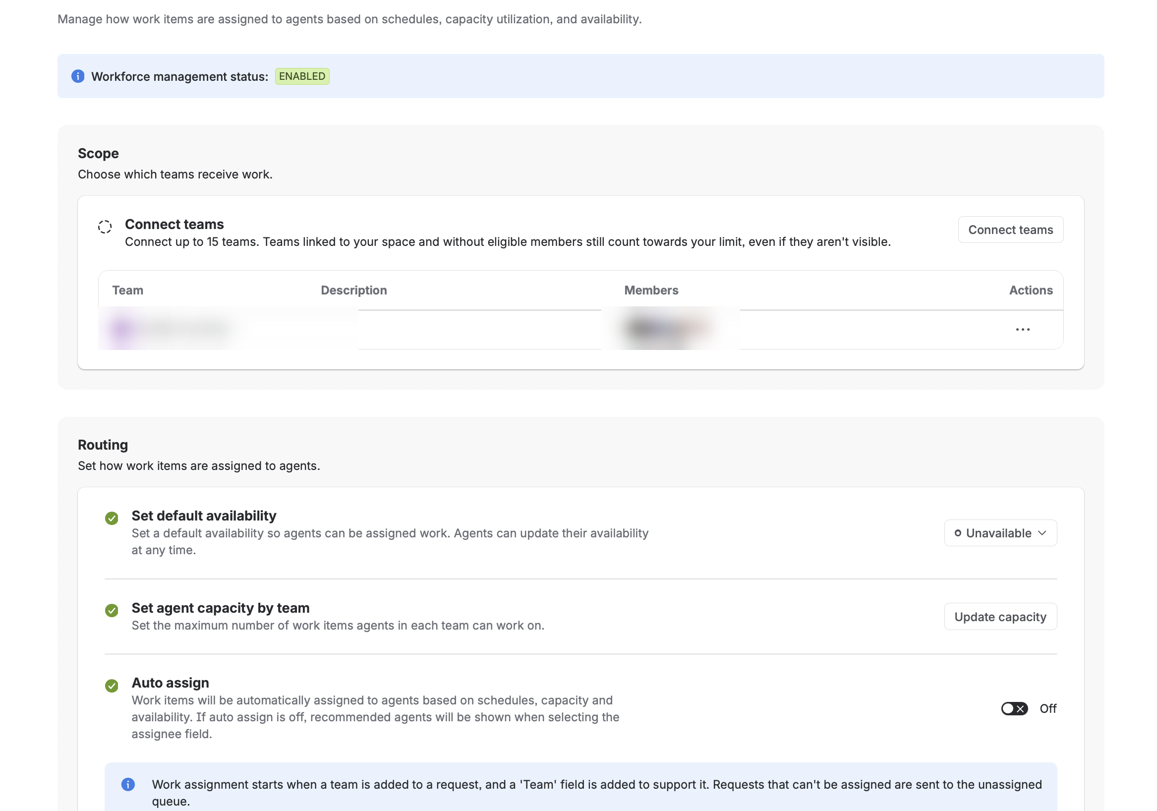This screenshot has height=811, width=1157.
Task: Click green checkmark next to Set default availability
Action: 112,518
